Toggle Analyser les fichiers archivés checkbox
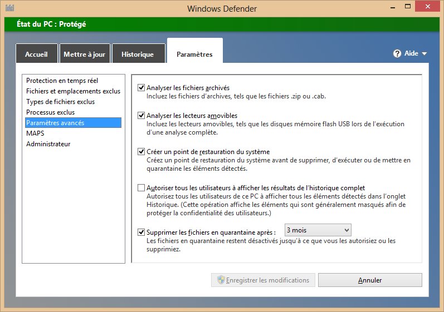444x312 pixels. click(x=141, y=88)
